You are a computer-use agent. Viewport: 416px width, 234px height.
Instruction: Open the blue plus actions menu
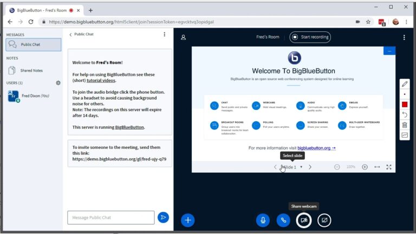pyautogui.click(x=188, y=220)
